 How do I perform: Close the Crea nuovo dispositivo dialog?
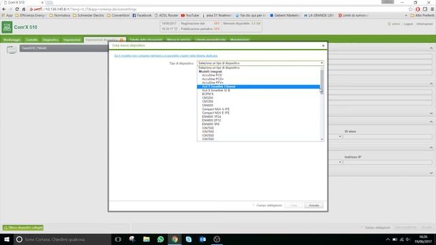(x=323, y=46)
